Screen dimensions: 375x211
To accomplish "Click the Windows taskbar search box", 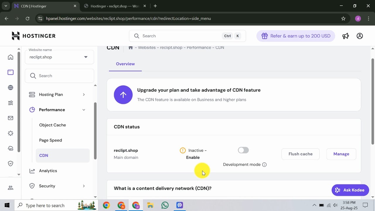I will tap(56, 205).
